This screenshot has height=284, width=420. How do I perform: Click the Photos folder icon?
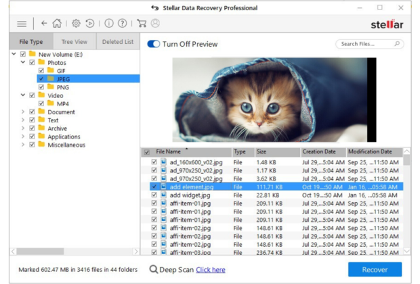41,62
